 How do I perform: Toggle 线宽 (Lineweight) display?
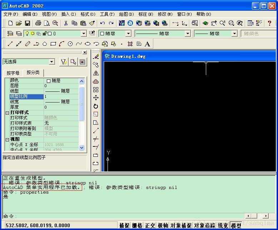click(223, 225)
